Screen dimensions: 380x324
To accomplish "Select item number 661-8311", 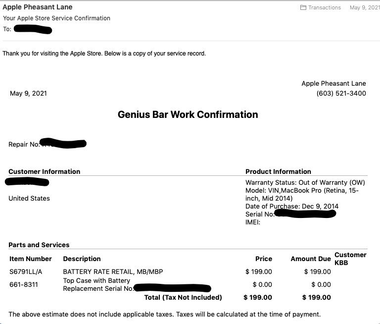I will click(x=24, y=285).
